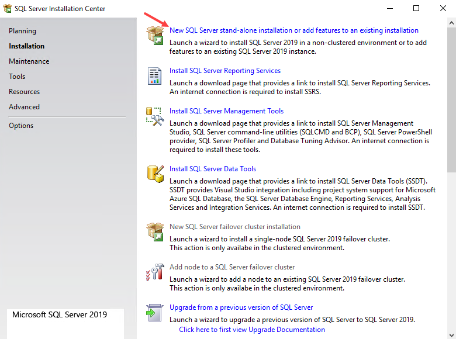Image resolution: width=456 pixels, height=339 pixels.
Task: Open Install SQL Server Data Tools link
Action: click(x=213, y=169)
